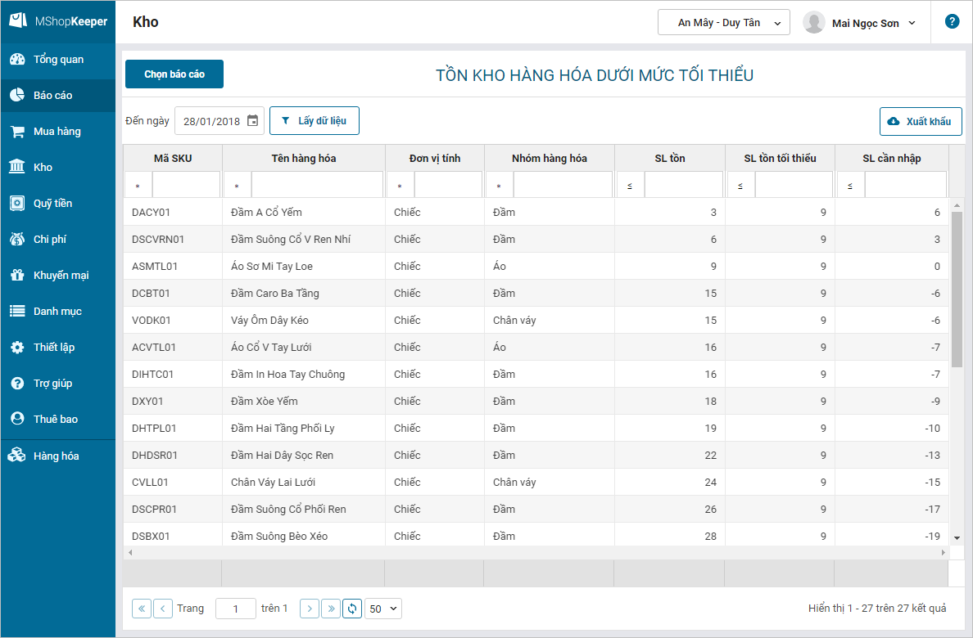973x638 pixels.
Task: Open the calendar date picker icon
Action: [x=252, y=121]
